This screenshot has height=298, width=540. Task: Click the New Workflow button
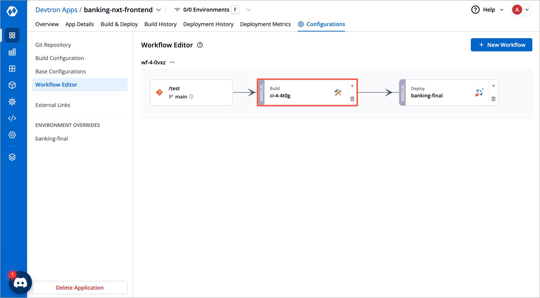[501, 45]
